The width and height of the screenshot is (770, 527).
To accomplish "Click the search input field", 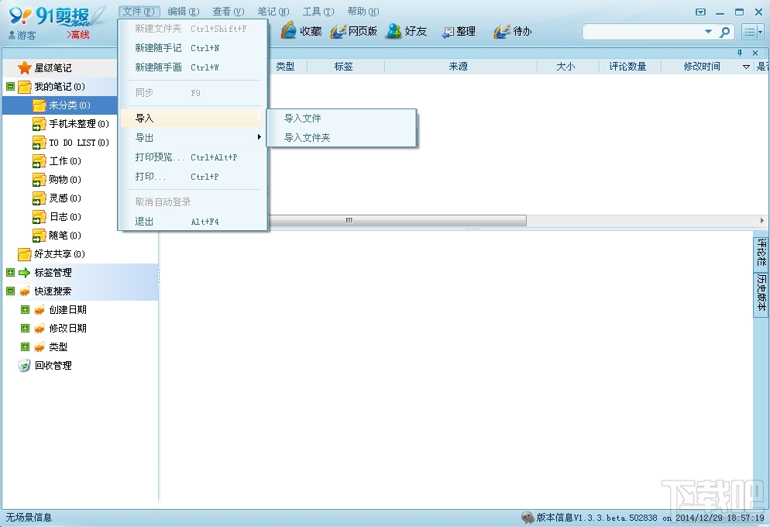I will point(642,32).
